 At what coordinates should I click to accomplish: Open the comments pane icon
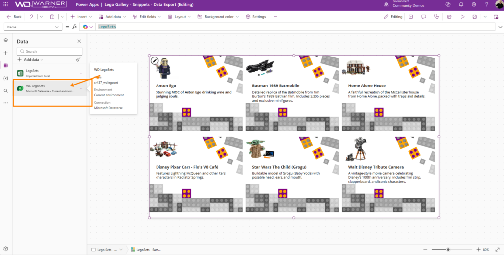(424, 17)
